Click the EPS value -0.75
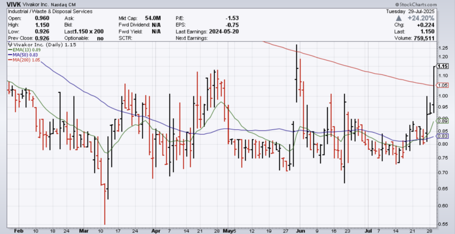The image size is (455, 234). coord(231,25)
